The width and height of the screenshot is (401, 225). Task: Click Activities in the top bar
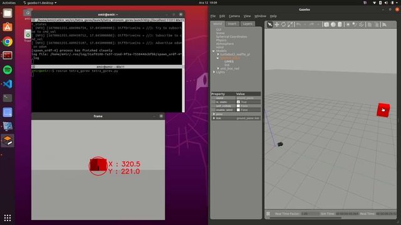[x=9, y=2]
